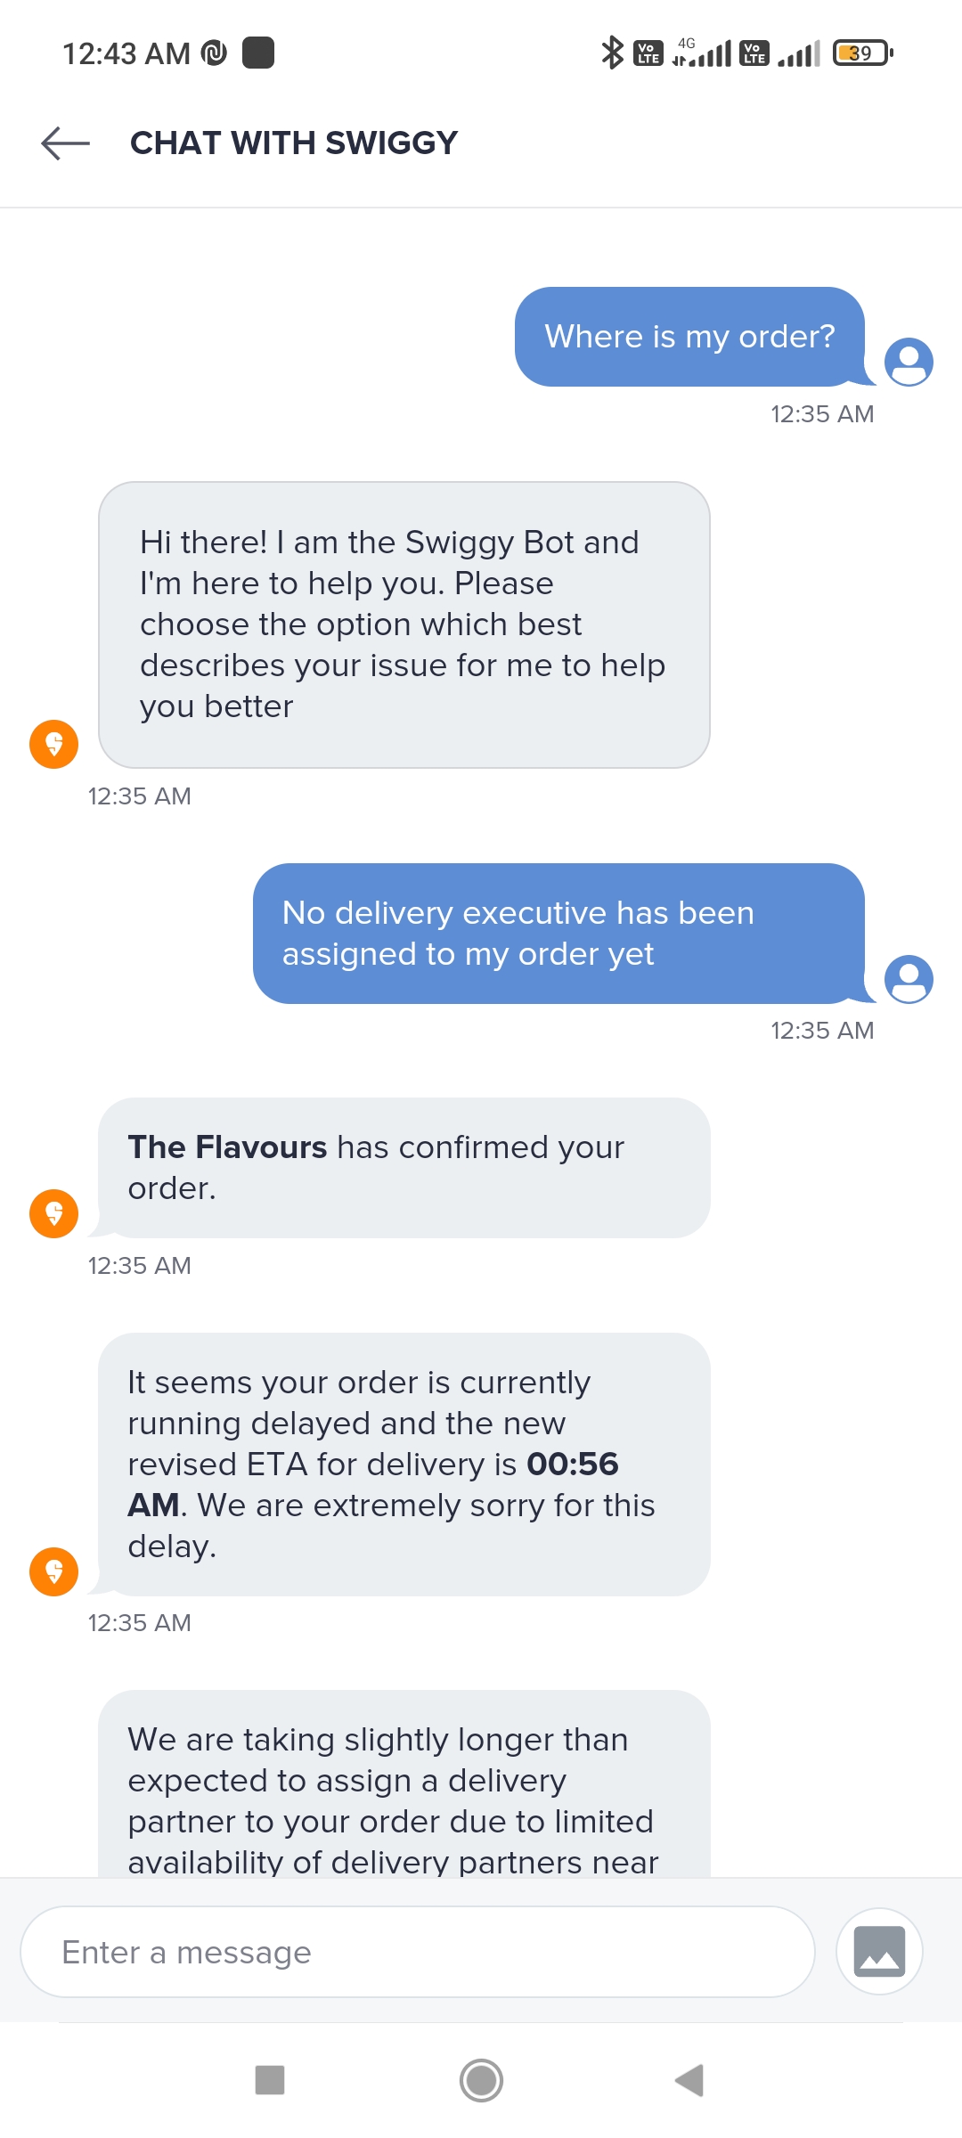The height and width of the screenshot is (2138, 962).
Task: Tap Swiggy bot avatar beside greeting message
Action: pos(54,744)
